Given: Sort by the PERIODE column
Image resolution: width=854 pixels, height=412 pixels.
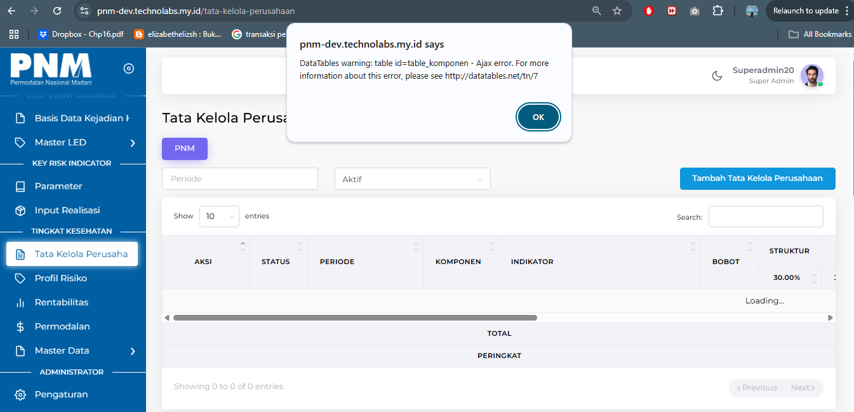Looking at the screenshot, I should pyautogui.click(x=365, y=262).
